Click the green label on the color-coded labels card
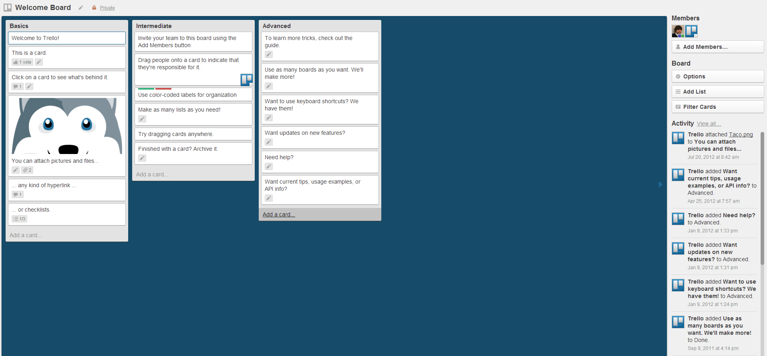The width and height of the screenshot is (767, 356). point(146,88)
